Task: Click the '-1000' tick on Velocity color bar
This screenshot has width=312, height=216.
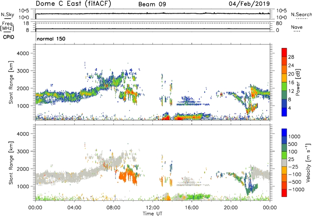Action: pos(296,189)
